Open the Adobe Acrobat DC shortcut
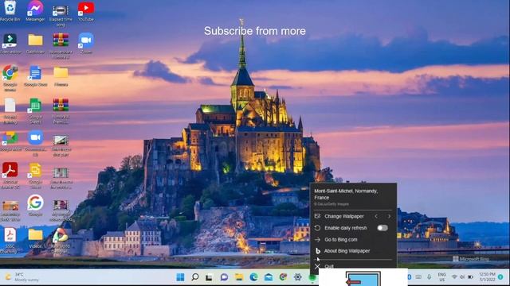Image resolution: width=510 pixels, height=286 pixels. pos(10,176)
